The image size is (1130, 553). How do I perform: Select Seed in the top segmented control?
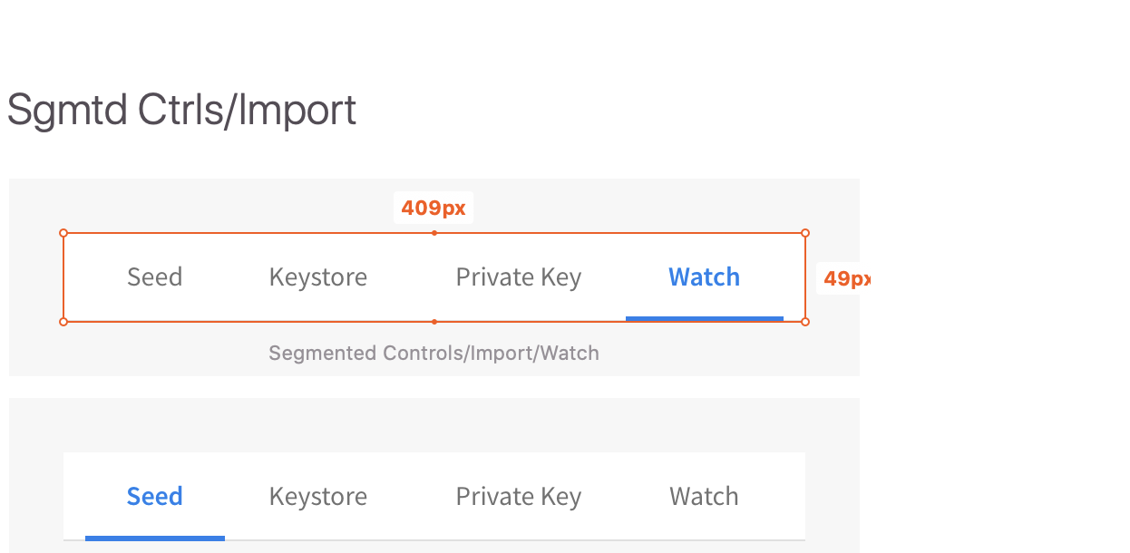pyautogui.click(x=154, y=276)
